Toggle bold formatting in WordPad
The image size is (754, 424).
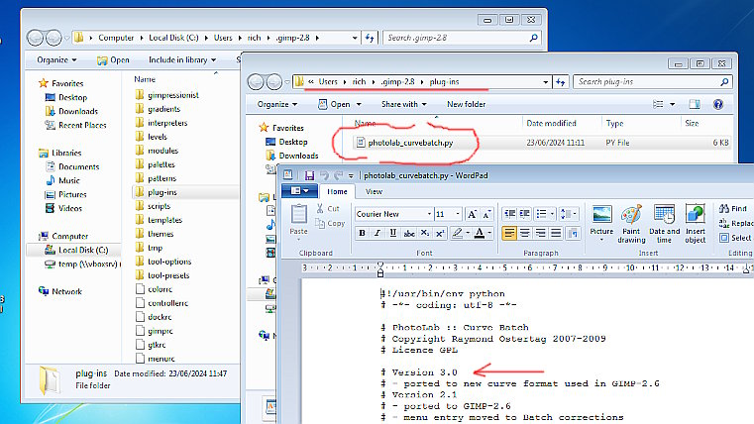[x=362, y=233]
